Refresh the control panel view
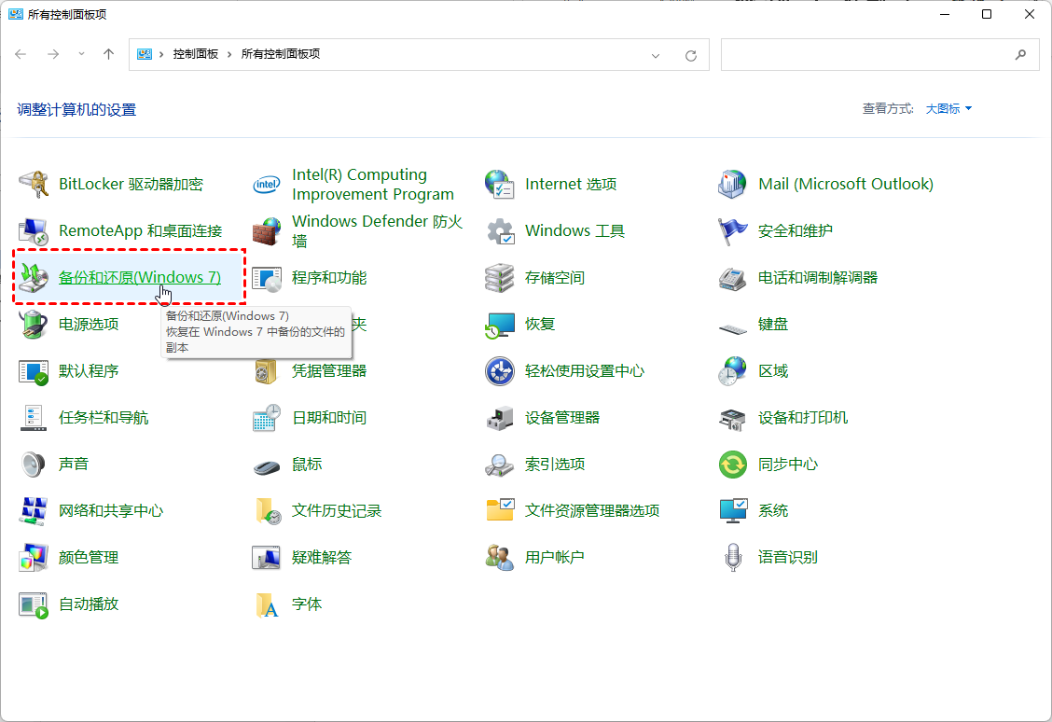This screenshot has width=1052, height=722. [x=691, y=55]
